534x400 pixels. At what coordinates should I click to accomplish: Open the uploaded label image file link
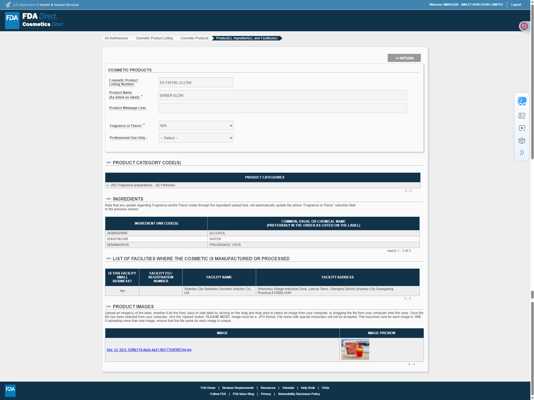point(149,350)
